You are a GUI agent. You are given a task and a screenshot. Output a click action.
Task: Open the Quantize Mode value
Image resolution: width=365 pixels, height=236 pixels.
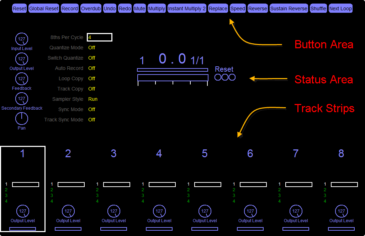(92, 48)
